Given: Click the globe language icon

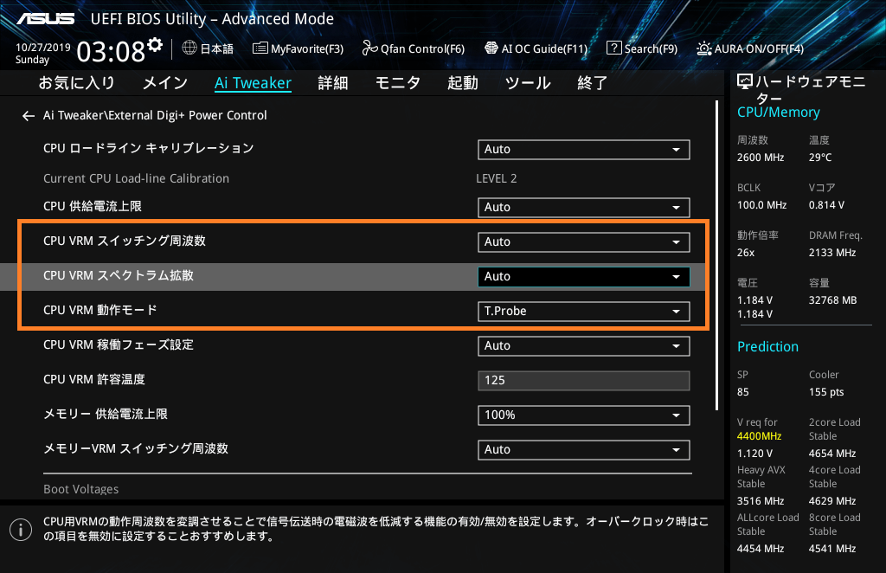Looking at the screenshot, I should pyautogui.click(x=189, y=48).
